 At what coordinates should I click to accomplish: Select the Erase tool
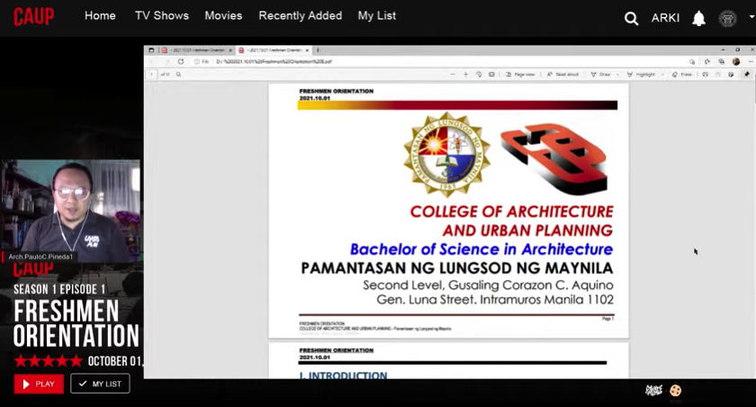click(682, 74)
